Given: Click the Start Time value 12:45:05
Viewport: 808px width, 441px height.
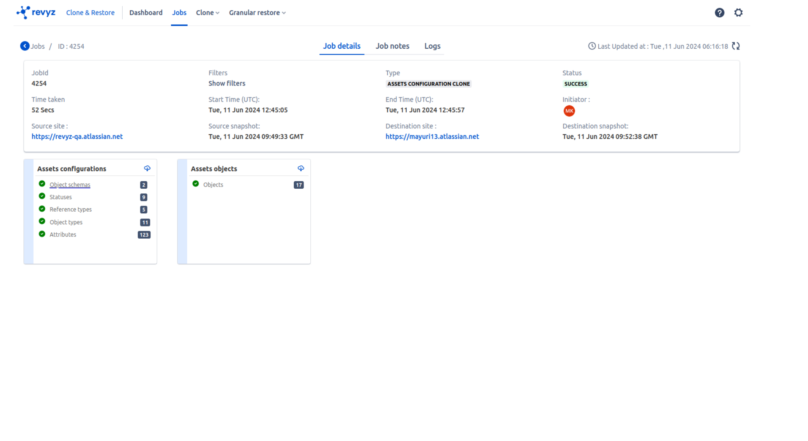Looking at the screenshot, I should click(x=248, y=110).
